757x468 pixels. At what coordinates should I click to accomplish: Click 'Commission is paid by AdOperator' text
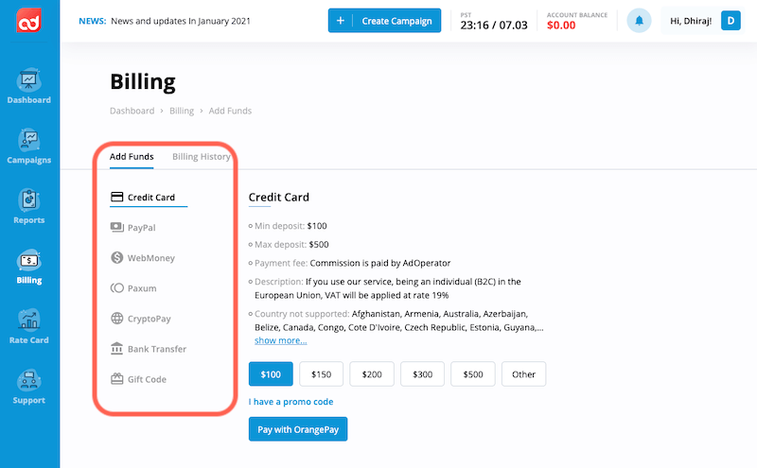380,263
